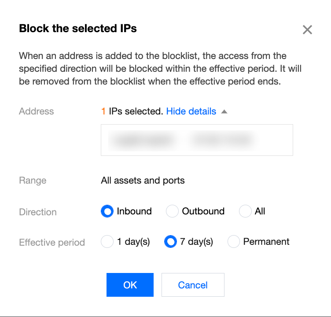Click the "1 IPs selected" count text

point(132,111)
